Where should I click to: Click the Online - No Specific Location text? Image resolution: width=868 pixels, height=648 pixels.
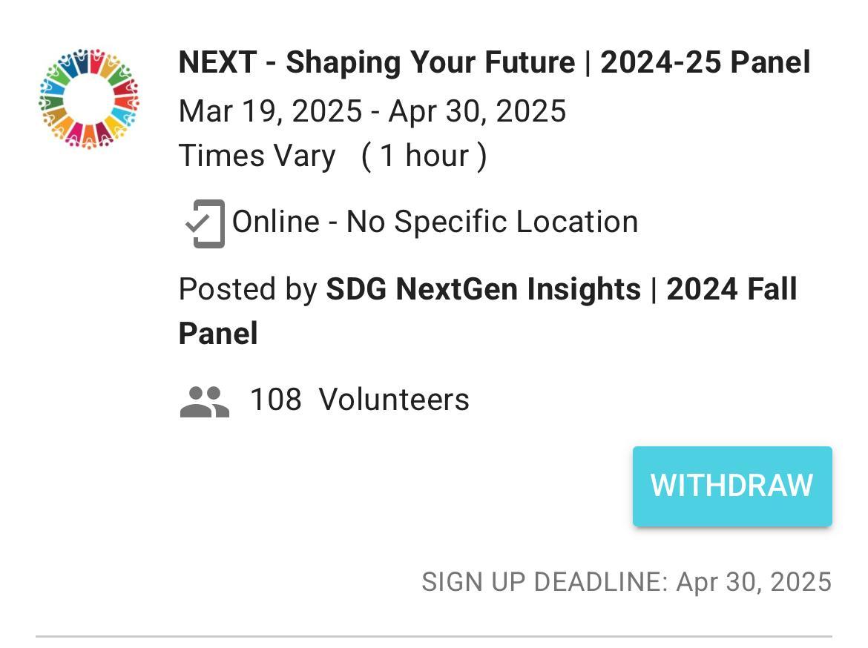435,222
